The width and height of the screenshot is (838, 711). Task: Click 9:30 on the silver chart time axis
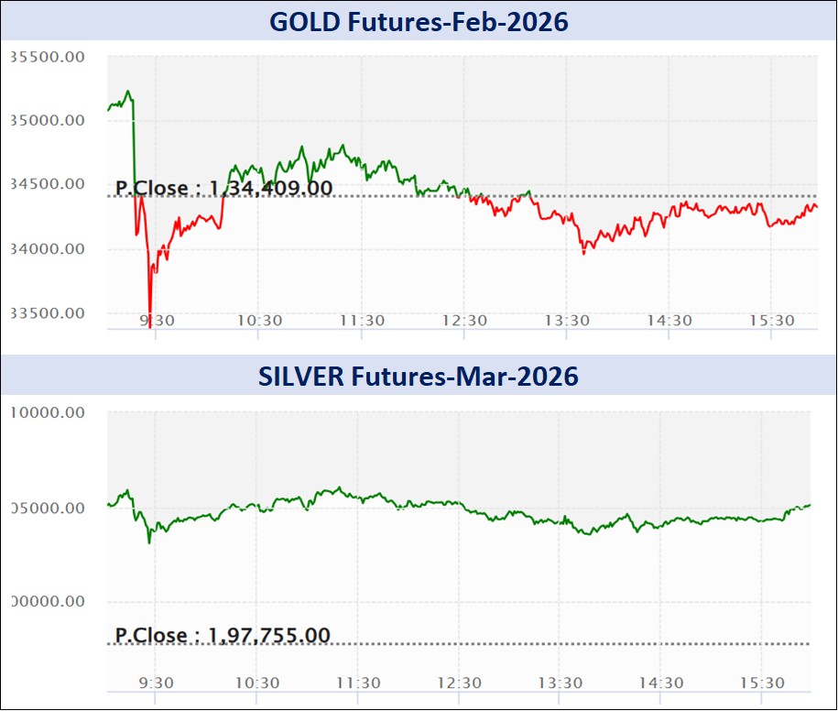(x=158, y=684)
